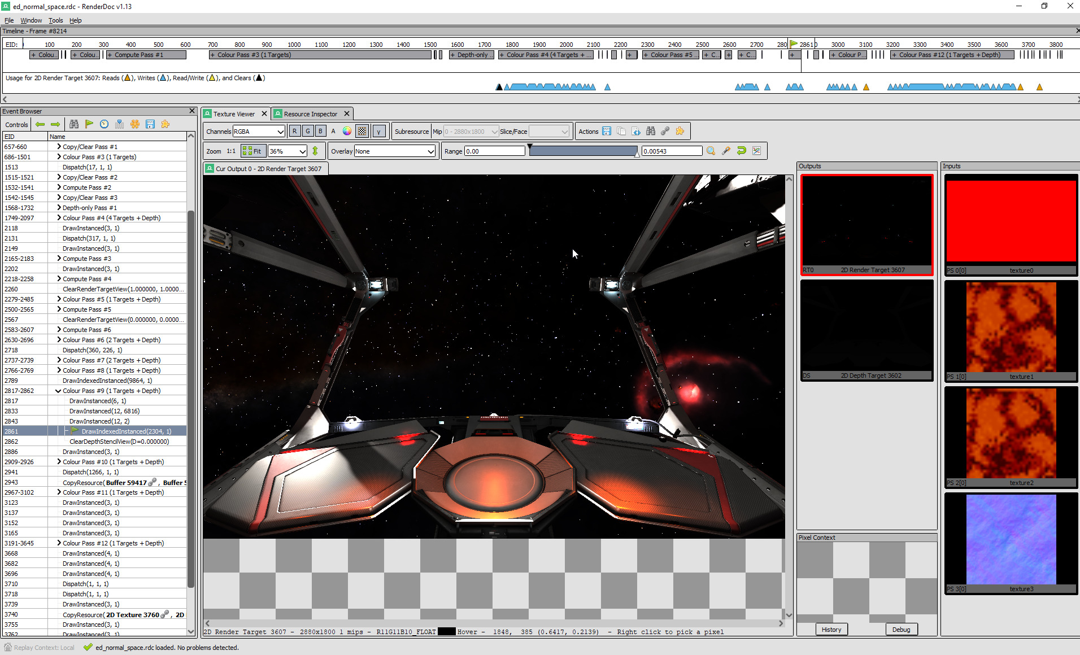Screen dimensions: 1080x655
Task: Toggle the histogram display icon
Action: pos(757,151)
